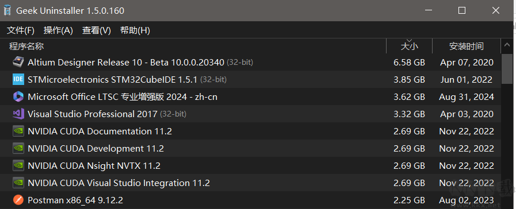
Task: Open the 操作(A) menu
Action: coord(58,30)
